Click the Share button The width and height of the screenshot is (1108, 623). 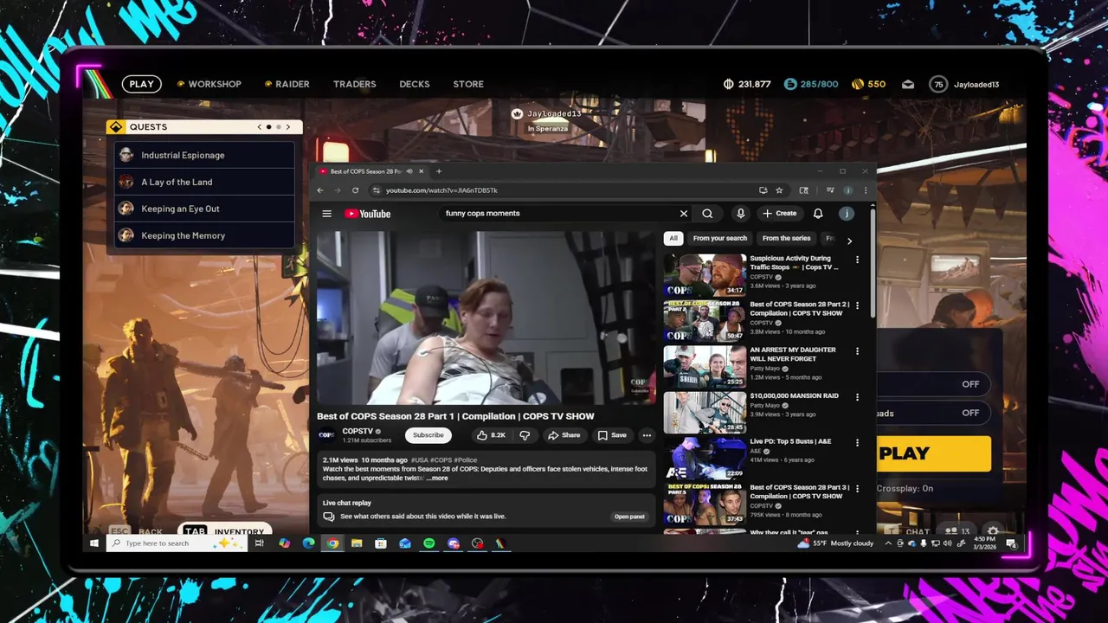564,435
